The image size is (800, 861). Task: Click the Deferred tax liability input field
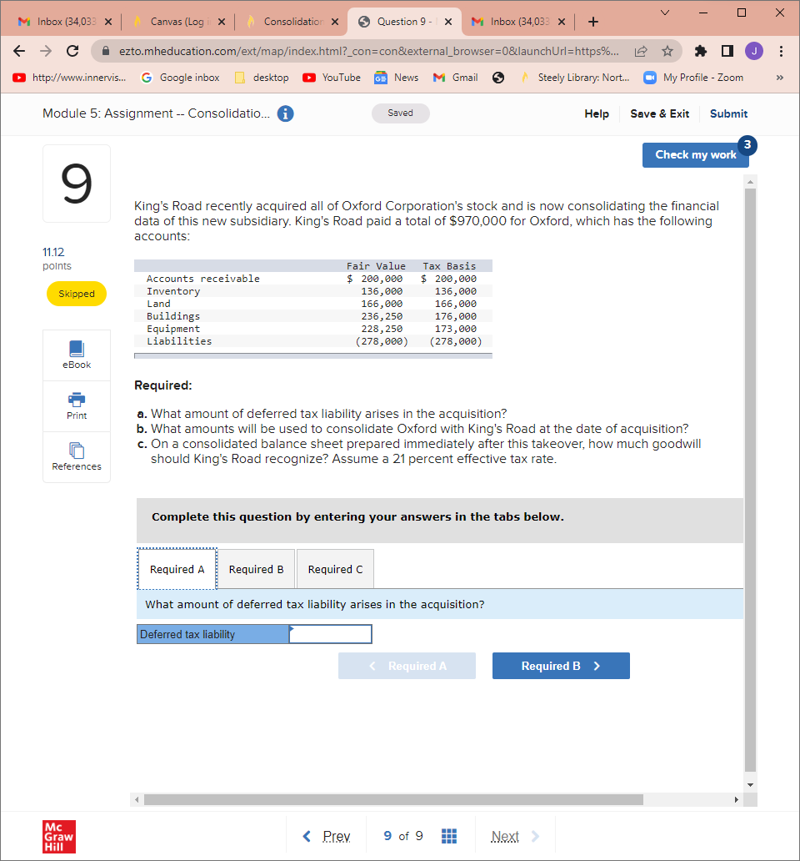(330, 633)
